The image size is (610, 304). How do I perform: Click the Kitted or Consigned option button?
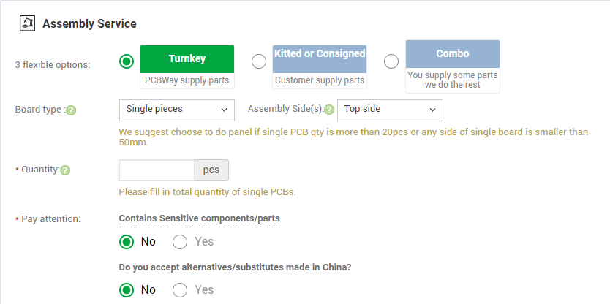click(320, 59)
